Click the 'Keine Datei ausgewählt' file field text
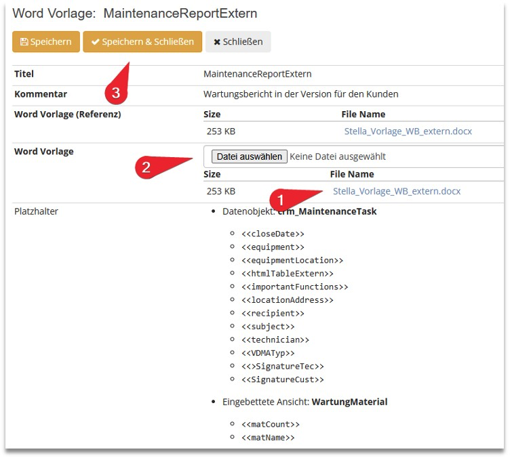 click(337, 157)
